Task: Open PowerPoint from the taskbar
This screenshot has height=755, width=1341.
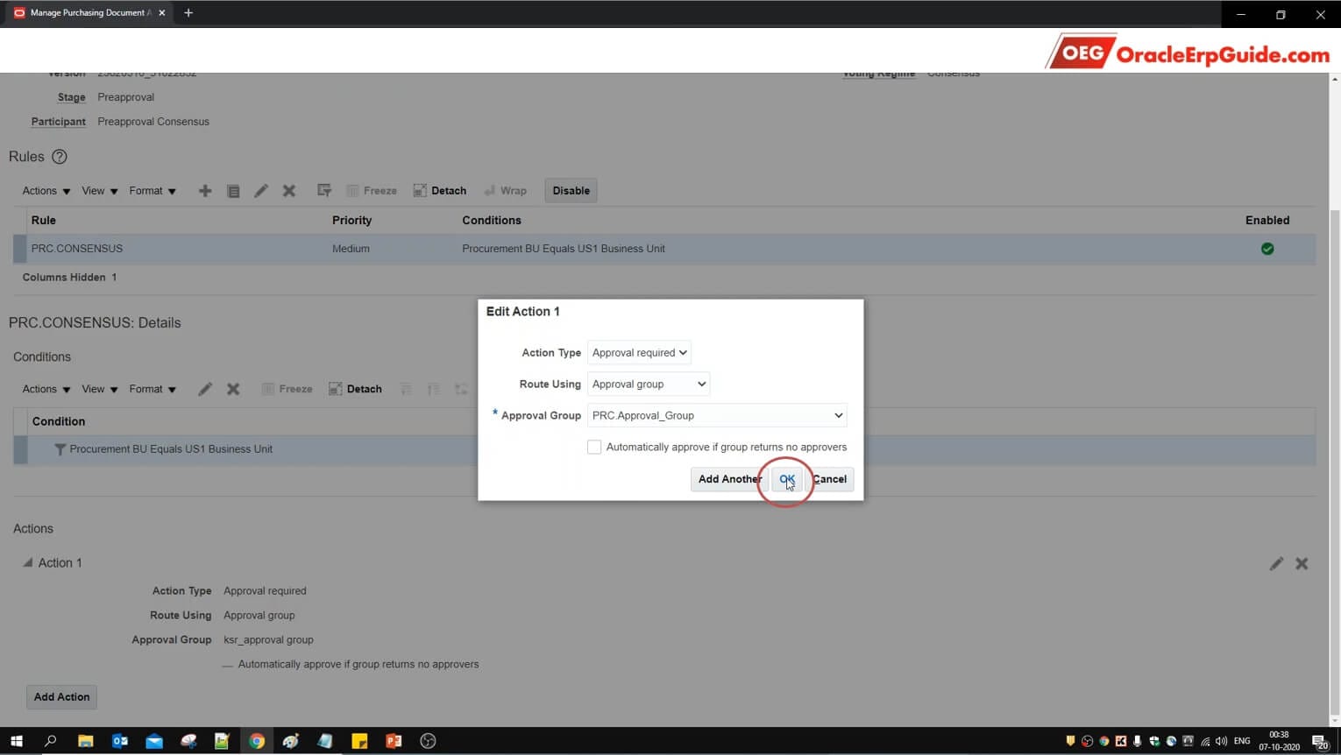Action: coord(394,741)
